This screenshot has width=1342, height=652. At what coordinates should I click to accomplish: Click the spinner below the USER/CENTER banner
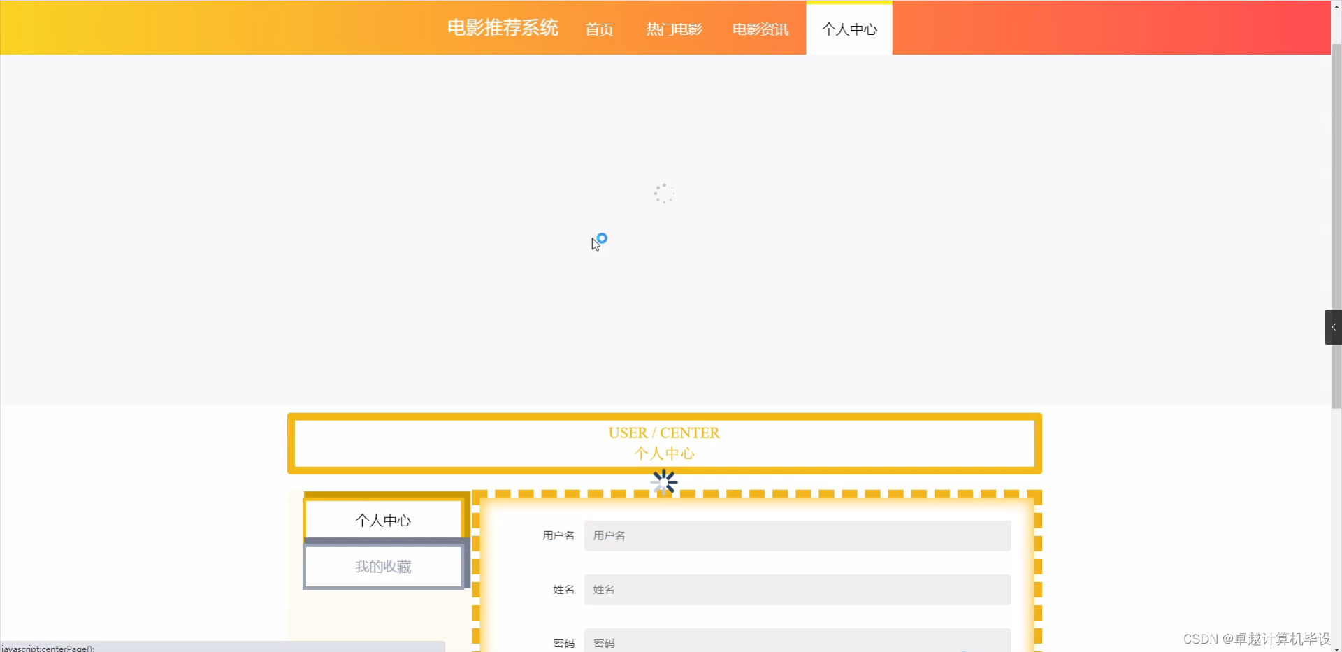pos(663,481)
